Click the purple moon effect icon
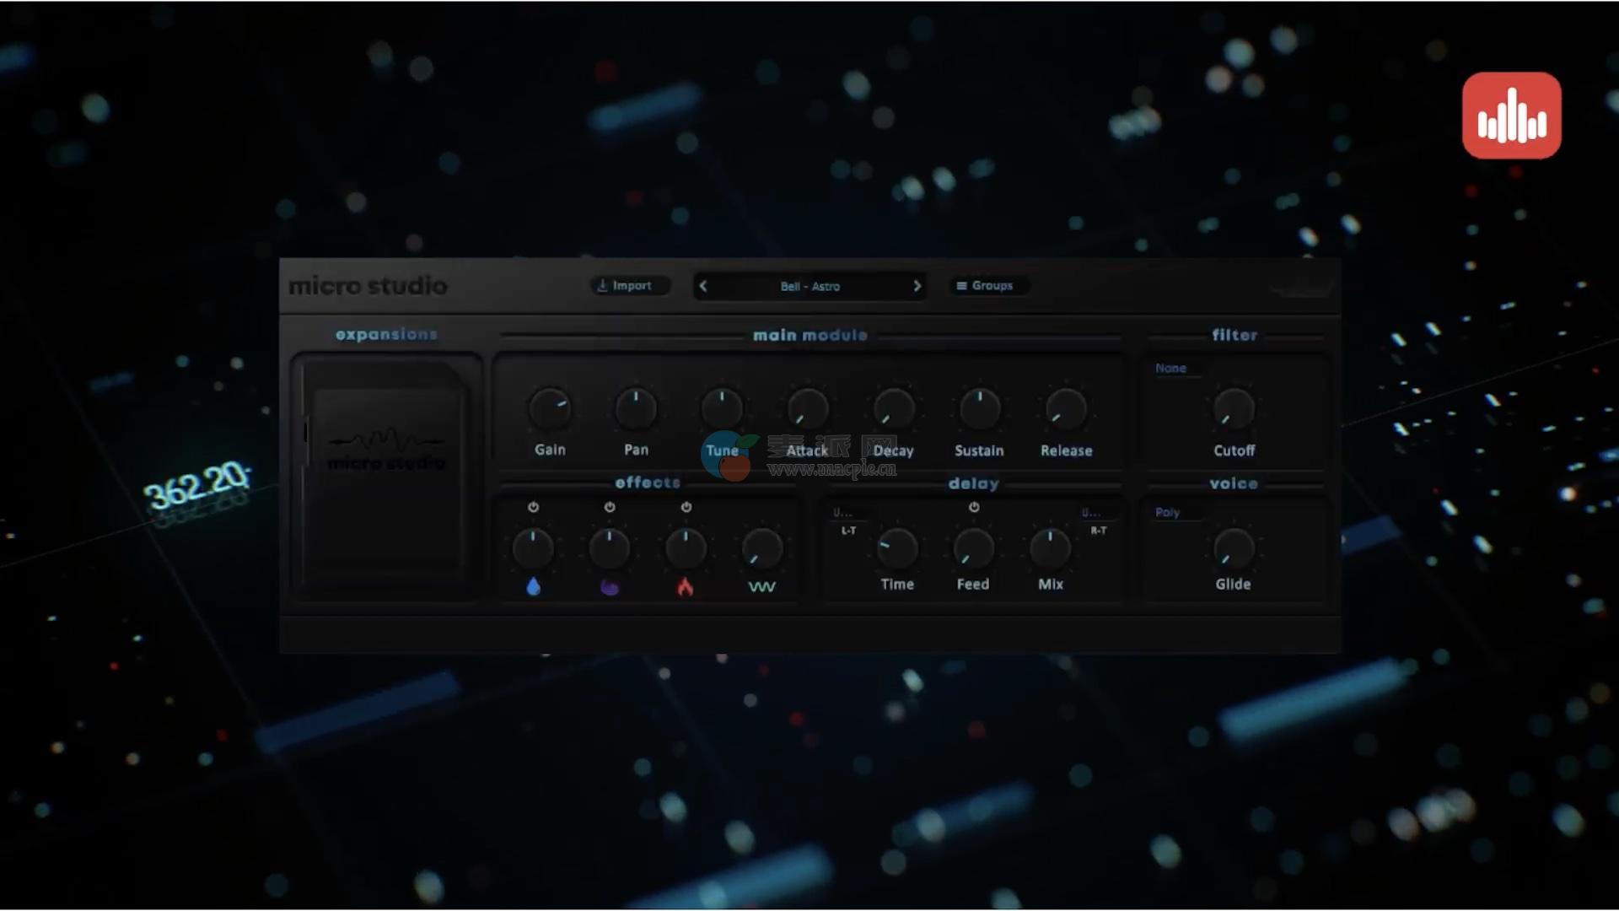The image size is (1619, 911). (x=609, y=587)
